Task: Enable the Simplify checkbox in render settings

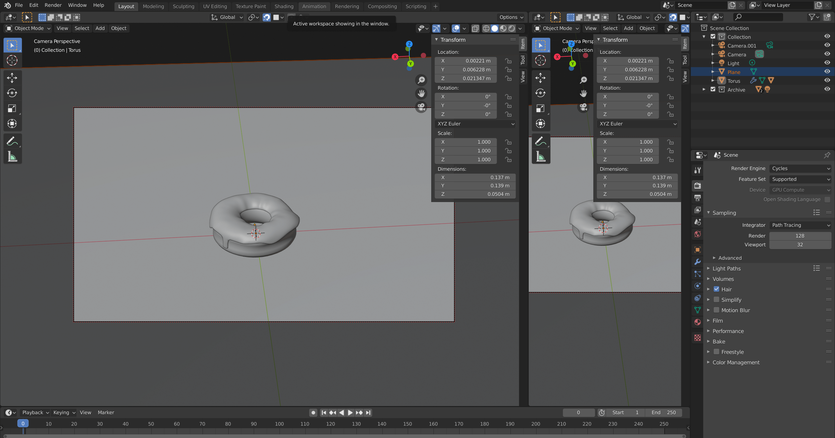Action: [x=717, y=300]
